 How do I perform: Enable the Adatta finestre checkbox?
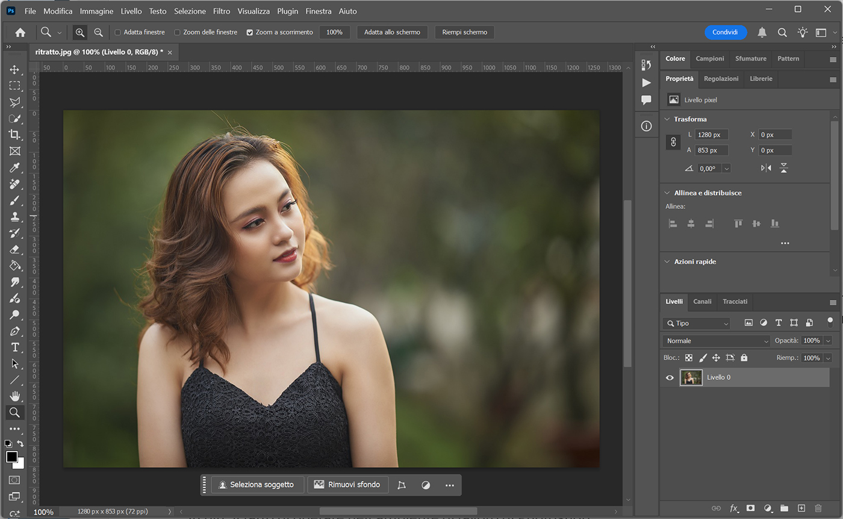coord(118,33)
